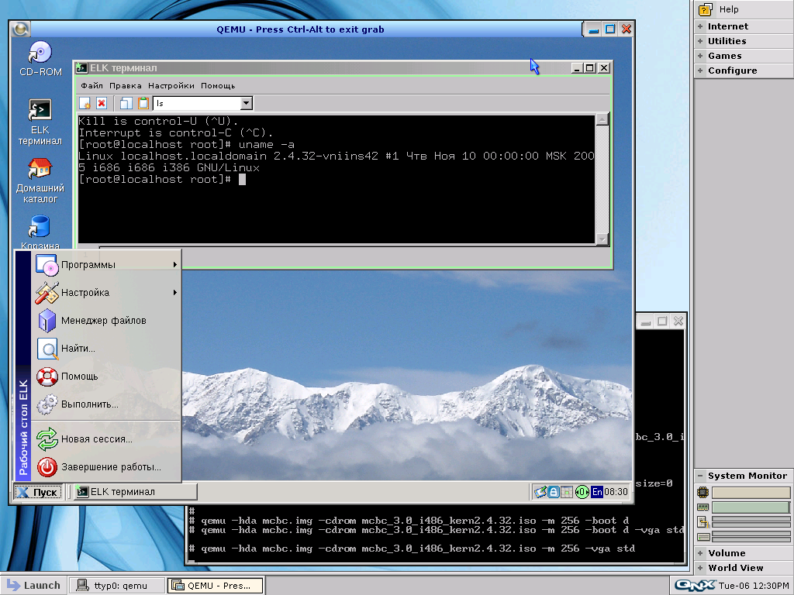This screenshot has width=794, height=595.
Task: Open the home directory desktop icon
Action: (40, 169)
